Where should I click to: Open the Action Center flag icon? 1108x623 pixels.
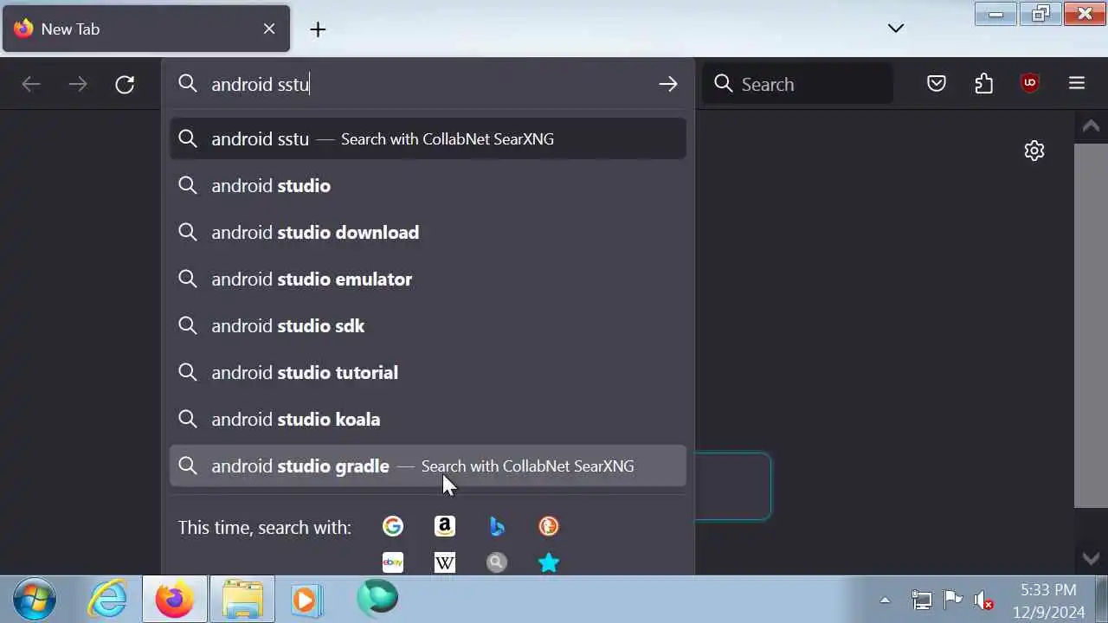click(x=953, y=600)
